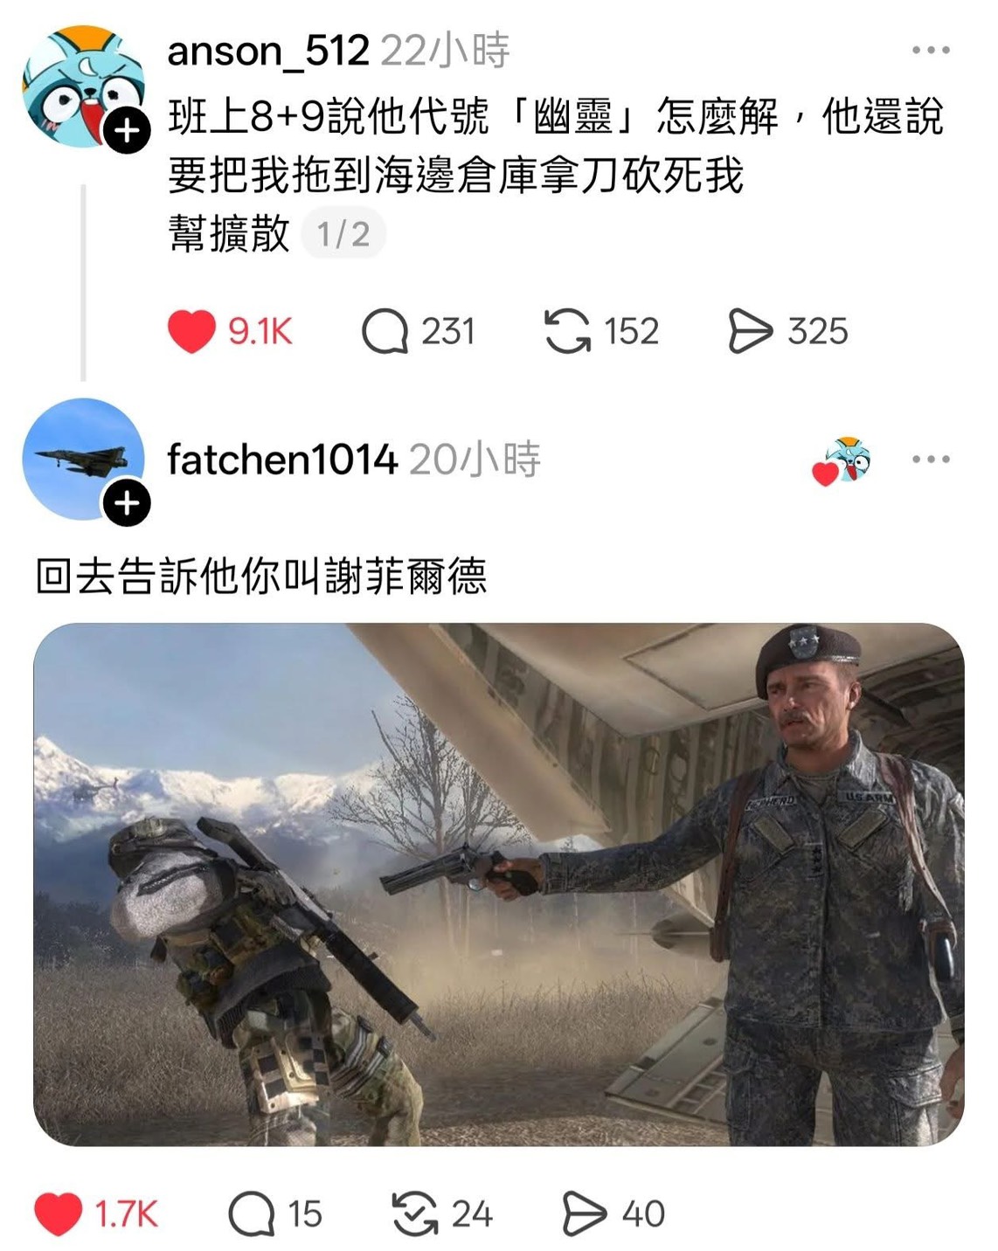This screenshot has height=1251, width=998.
Task: Open the game screenshot image in reply
Action: (x=499, y=884)
